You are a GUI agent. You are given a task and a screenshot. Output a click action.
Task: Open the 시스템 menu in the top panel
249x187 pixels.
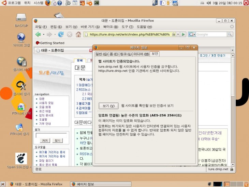coord(39,3)
